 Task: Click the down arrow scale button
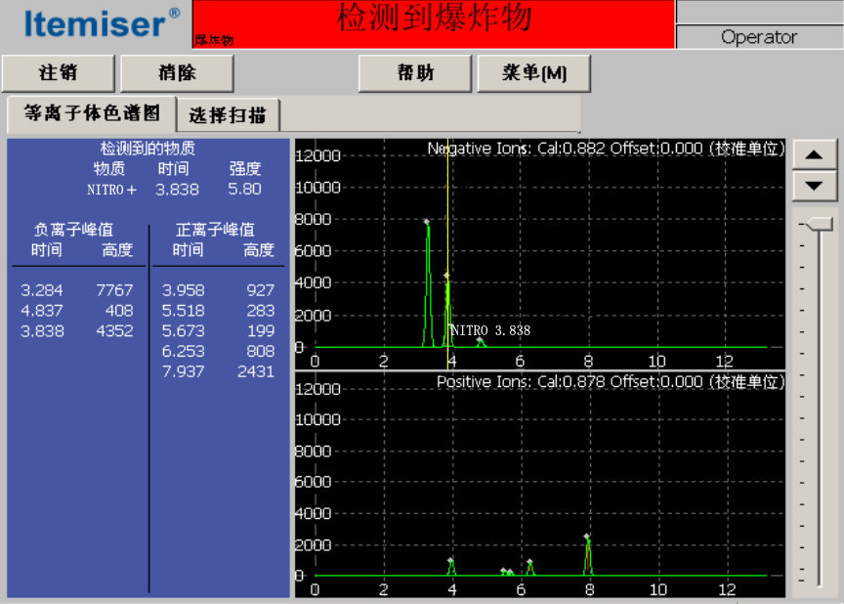[814, 187]
